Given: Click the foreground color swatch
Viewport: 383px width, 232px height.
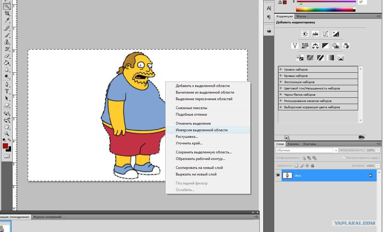Looking at the screenshot, I should [5, 146].
